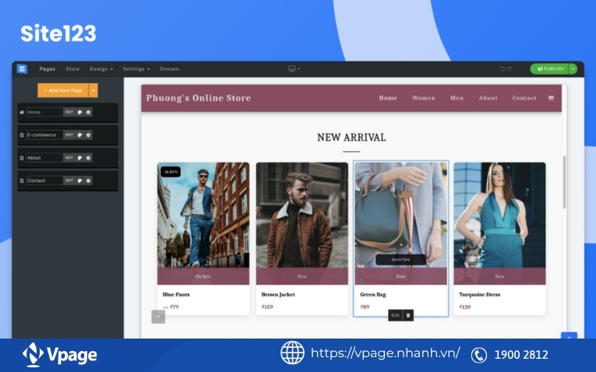Open the Turquoise Dress product image
The image size is (596, 372).
click(500, 215)
